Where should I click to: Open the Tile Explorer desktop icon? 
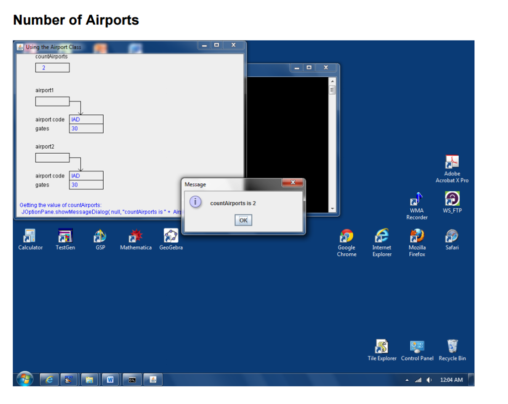pos(382,350)
